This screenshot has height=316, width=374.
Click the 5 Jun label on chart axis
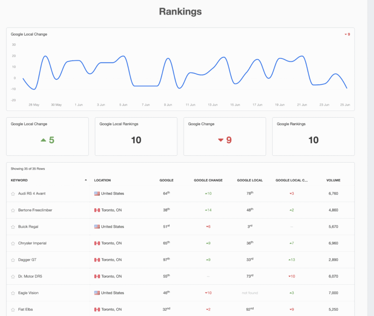pos(123,105)
